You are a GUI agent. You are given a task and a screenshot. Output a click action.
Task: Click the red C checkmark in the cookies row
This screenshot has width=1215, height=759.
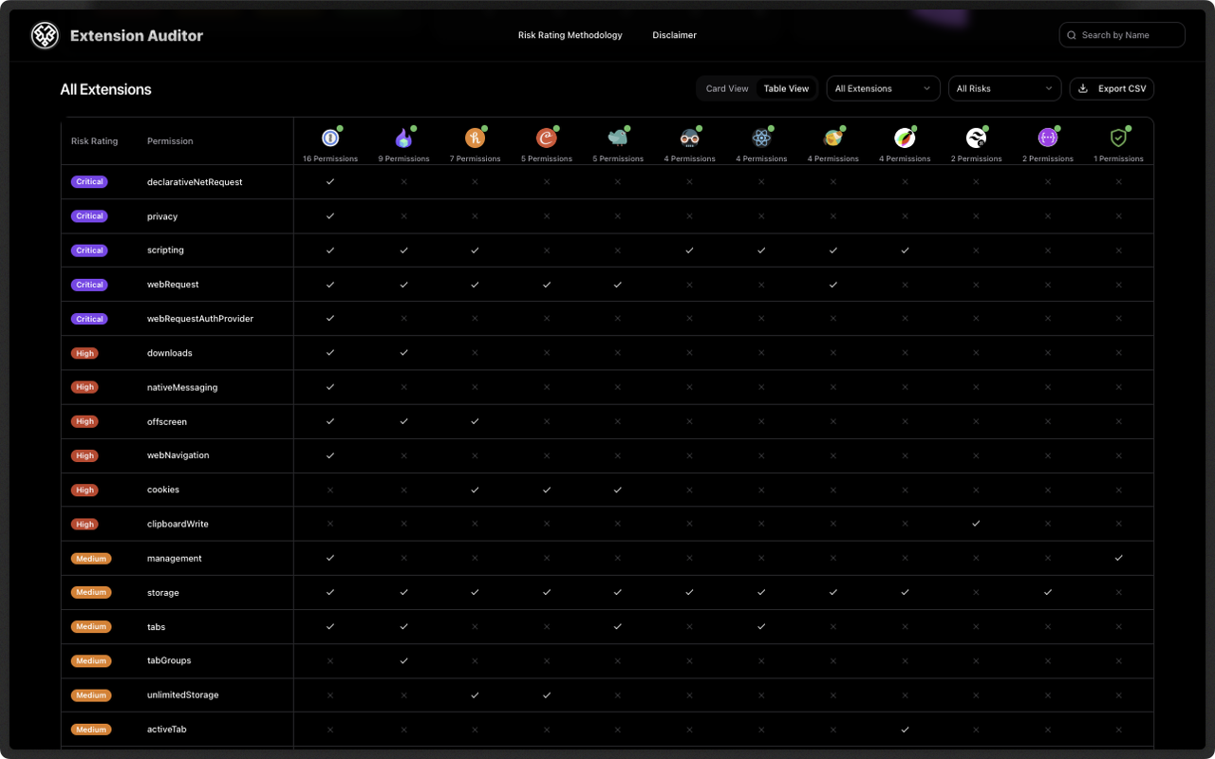[x=546, y=490]
